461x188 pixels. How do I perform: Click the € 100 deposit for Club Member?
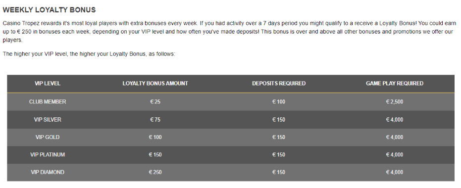click(x=279, y=102)
